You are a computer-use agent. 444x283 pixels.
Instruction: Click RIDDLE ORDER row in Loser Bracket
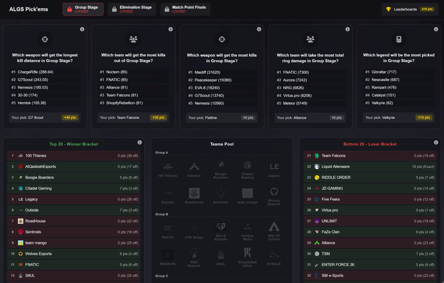tap(370, 177)
